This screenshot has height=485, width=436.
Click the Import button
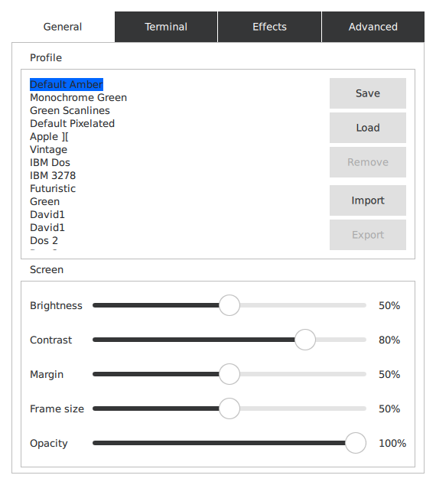pos(368,200)
